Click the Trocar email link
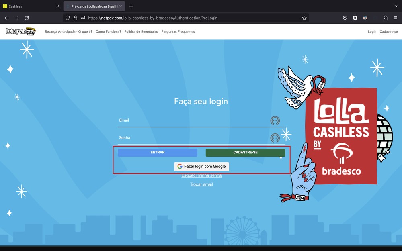The width and height of the screenshot is (402, 251). pyautogui.click(x=201, y=184)
